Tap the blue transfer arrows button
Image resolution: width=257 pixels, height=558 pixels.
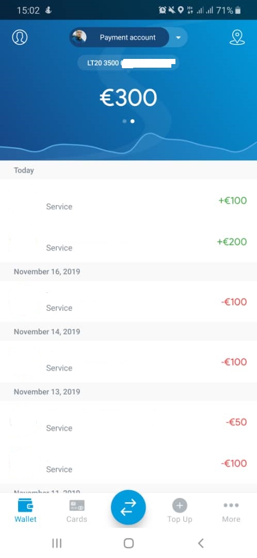[128, 507]
